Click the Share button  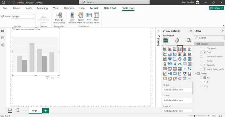[217, 8]
